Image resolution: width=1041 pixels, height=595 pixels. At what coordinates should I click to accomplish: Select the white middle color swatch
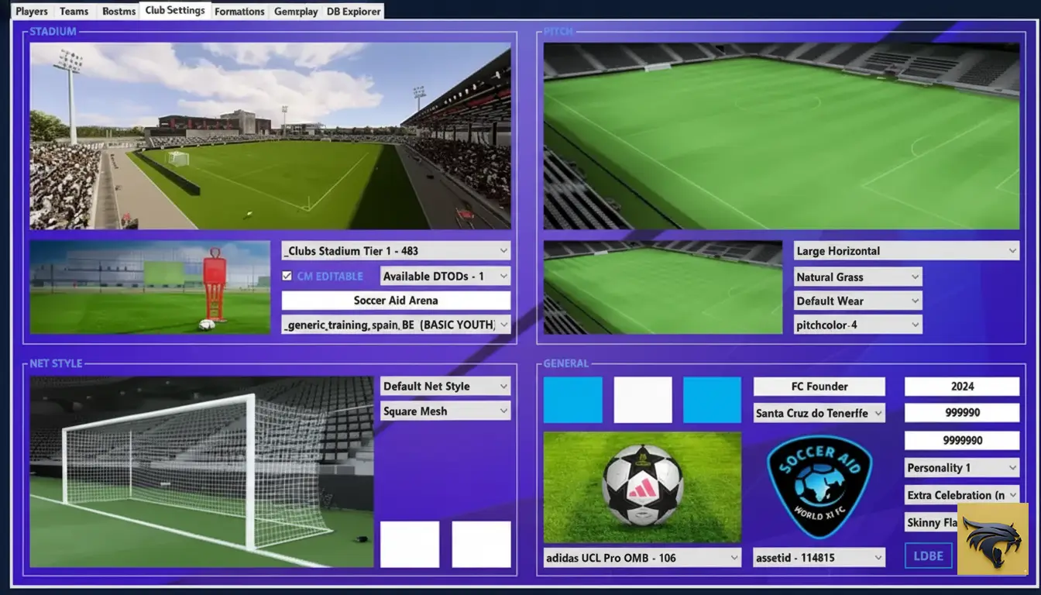[x=642, y=400]
